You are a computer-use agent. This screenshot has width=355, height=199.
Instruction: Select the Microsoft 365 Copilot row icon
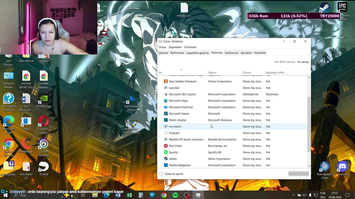click(166, 94)
